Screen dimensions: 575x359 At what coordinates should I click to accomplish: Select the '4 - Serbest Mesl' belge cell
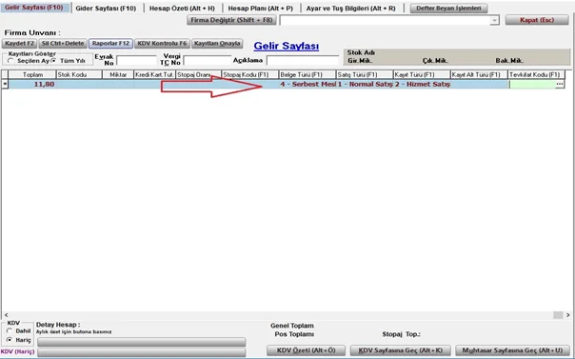tap(307, 85)
